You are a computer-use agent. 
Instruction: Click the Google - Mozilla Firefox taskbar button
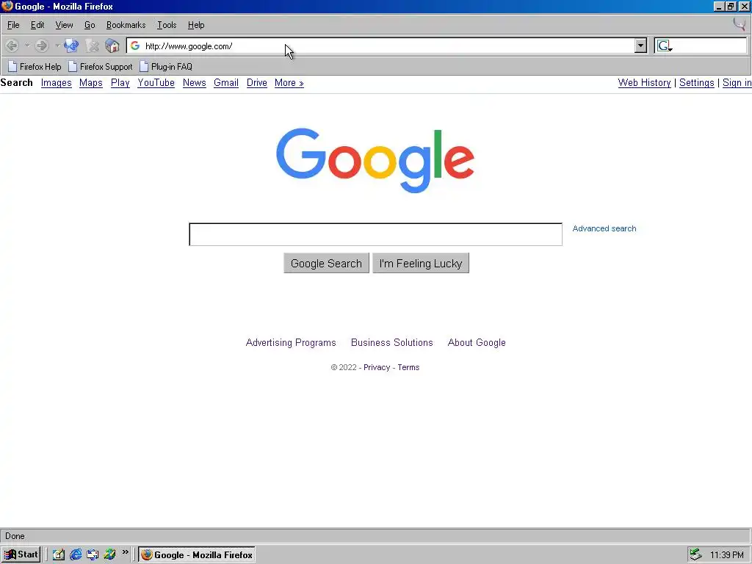pyautogui.click(x=197, y=555)
